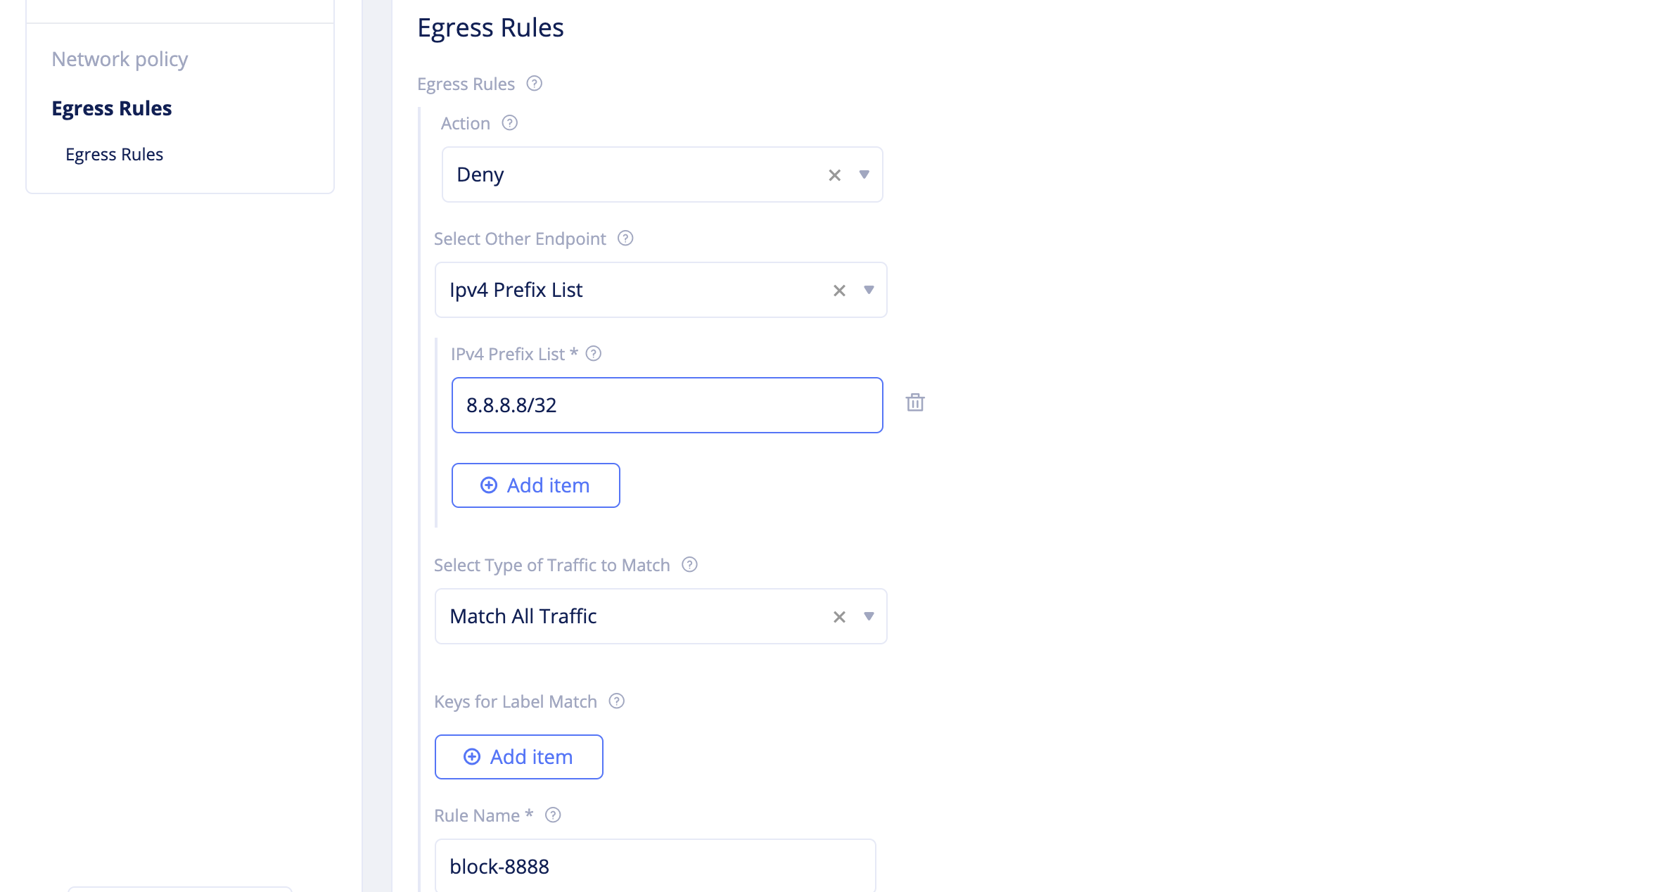1653x892 pixels.
Task: Clear the Ipv4 Prefix List endpoint selection
Action: point(839,291)
